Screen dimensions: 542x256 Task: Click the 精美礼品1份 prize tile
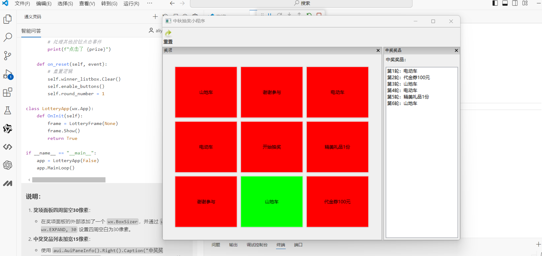pos(337,147)
